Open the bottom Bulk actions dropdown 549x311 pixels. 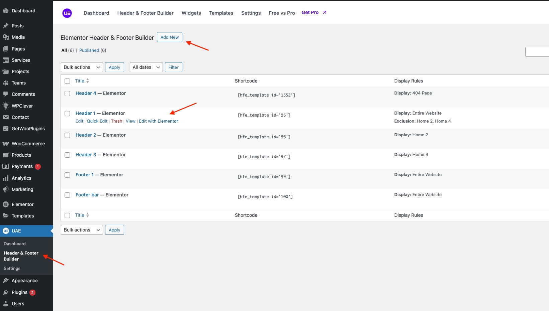tap(82, 230)
